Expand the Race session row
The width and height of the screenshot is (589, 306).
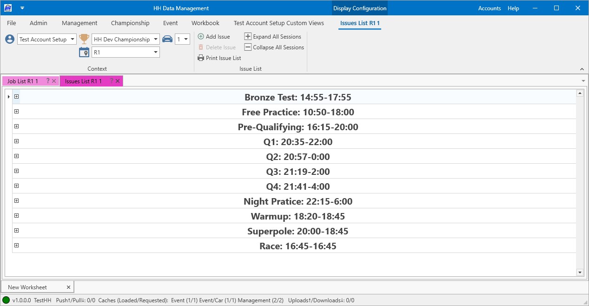tap(16, 246)
